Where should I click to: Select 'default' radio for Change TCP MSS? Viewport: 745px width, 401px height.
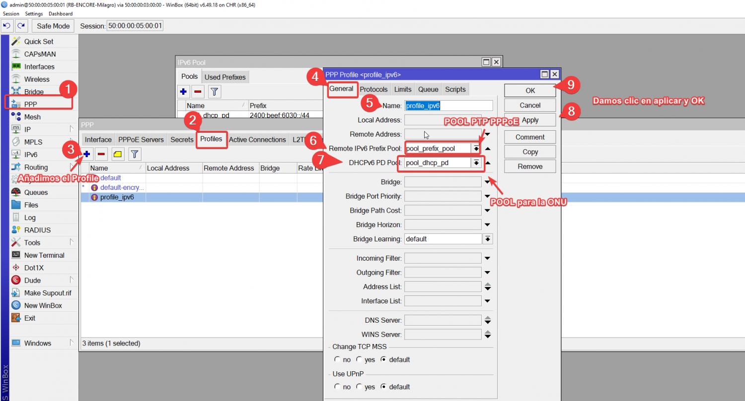[383, 359]
